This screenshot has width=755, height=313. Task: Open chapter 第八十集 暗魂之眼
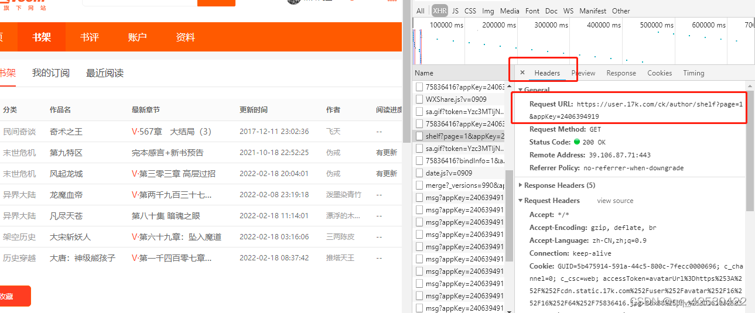click(x=166, y=216)
